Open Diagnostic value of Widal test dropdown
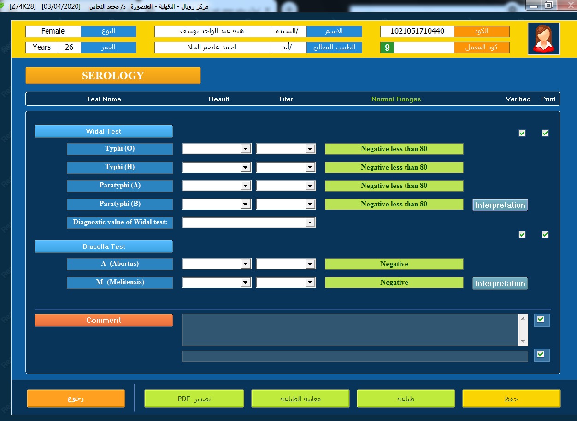 [x=310, y=223]
